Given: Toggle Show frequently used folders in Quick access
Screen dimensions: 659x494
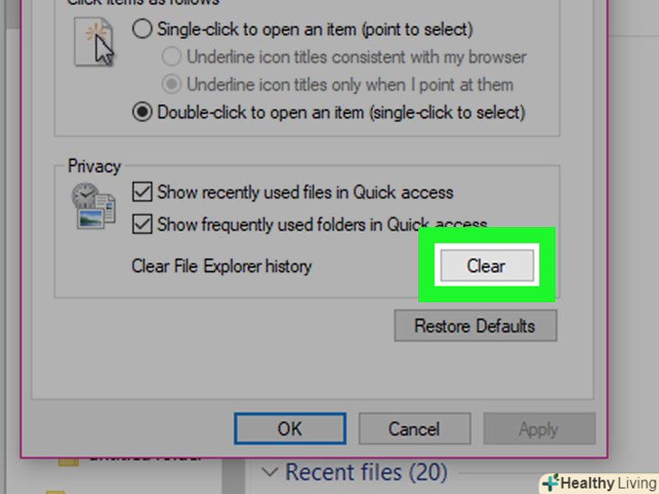Looking at the screenshot, I should click(x=142, y=223).
